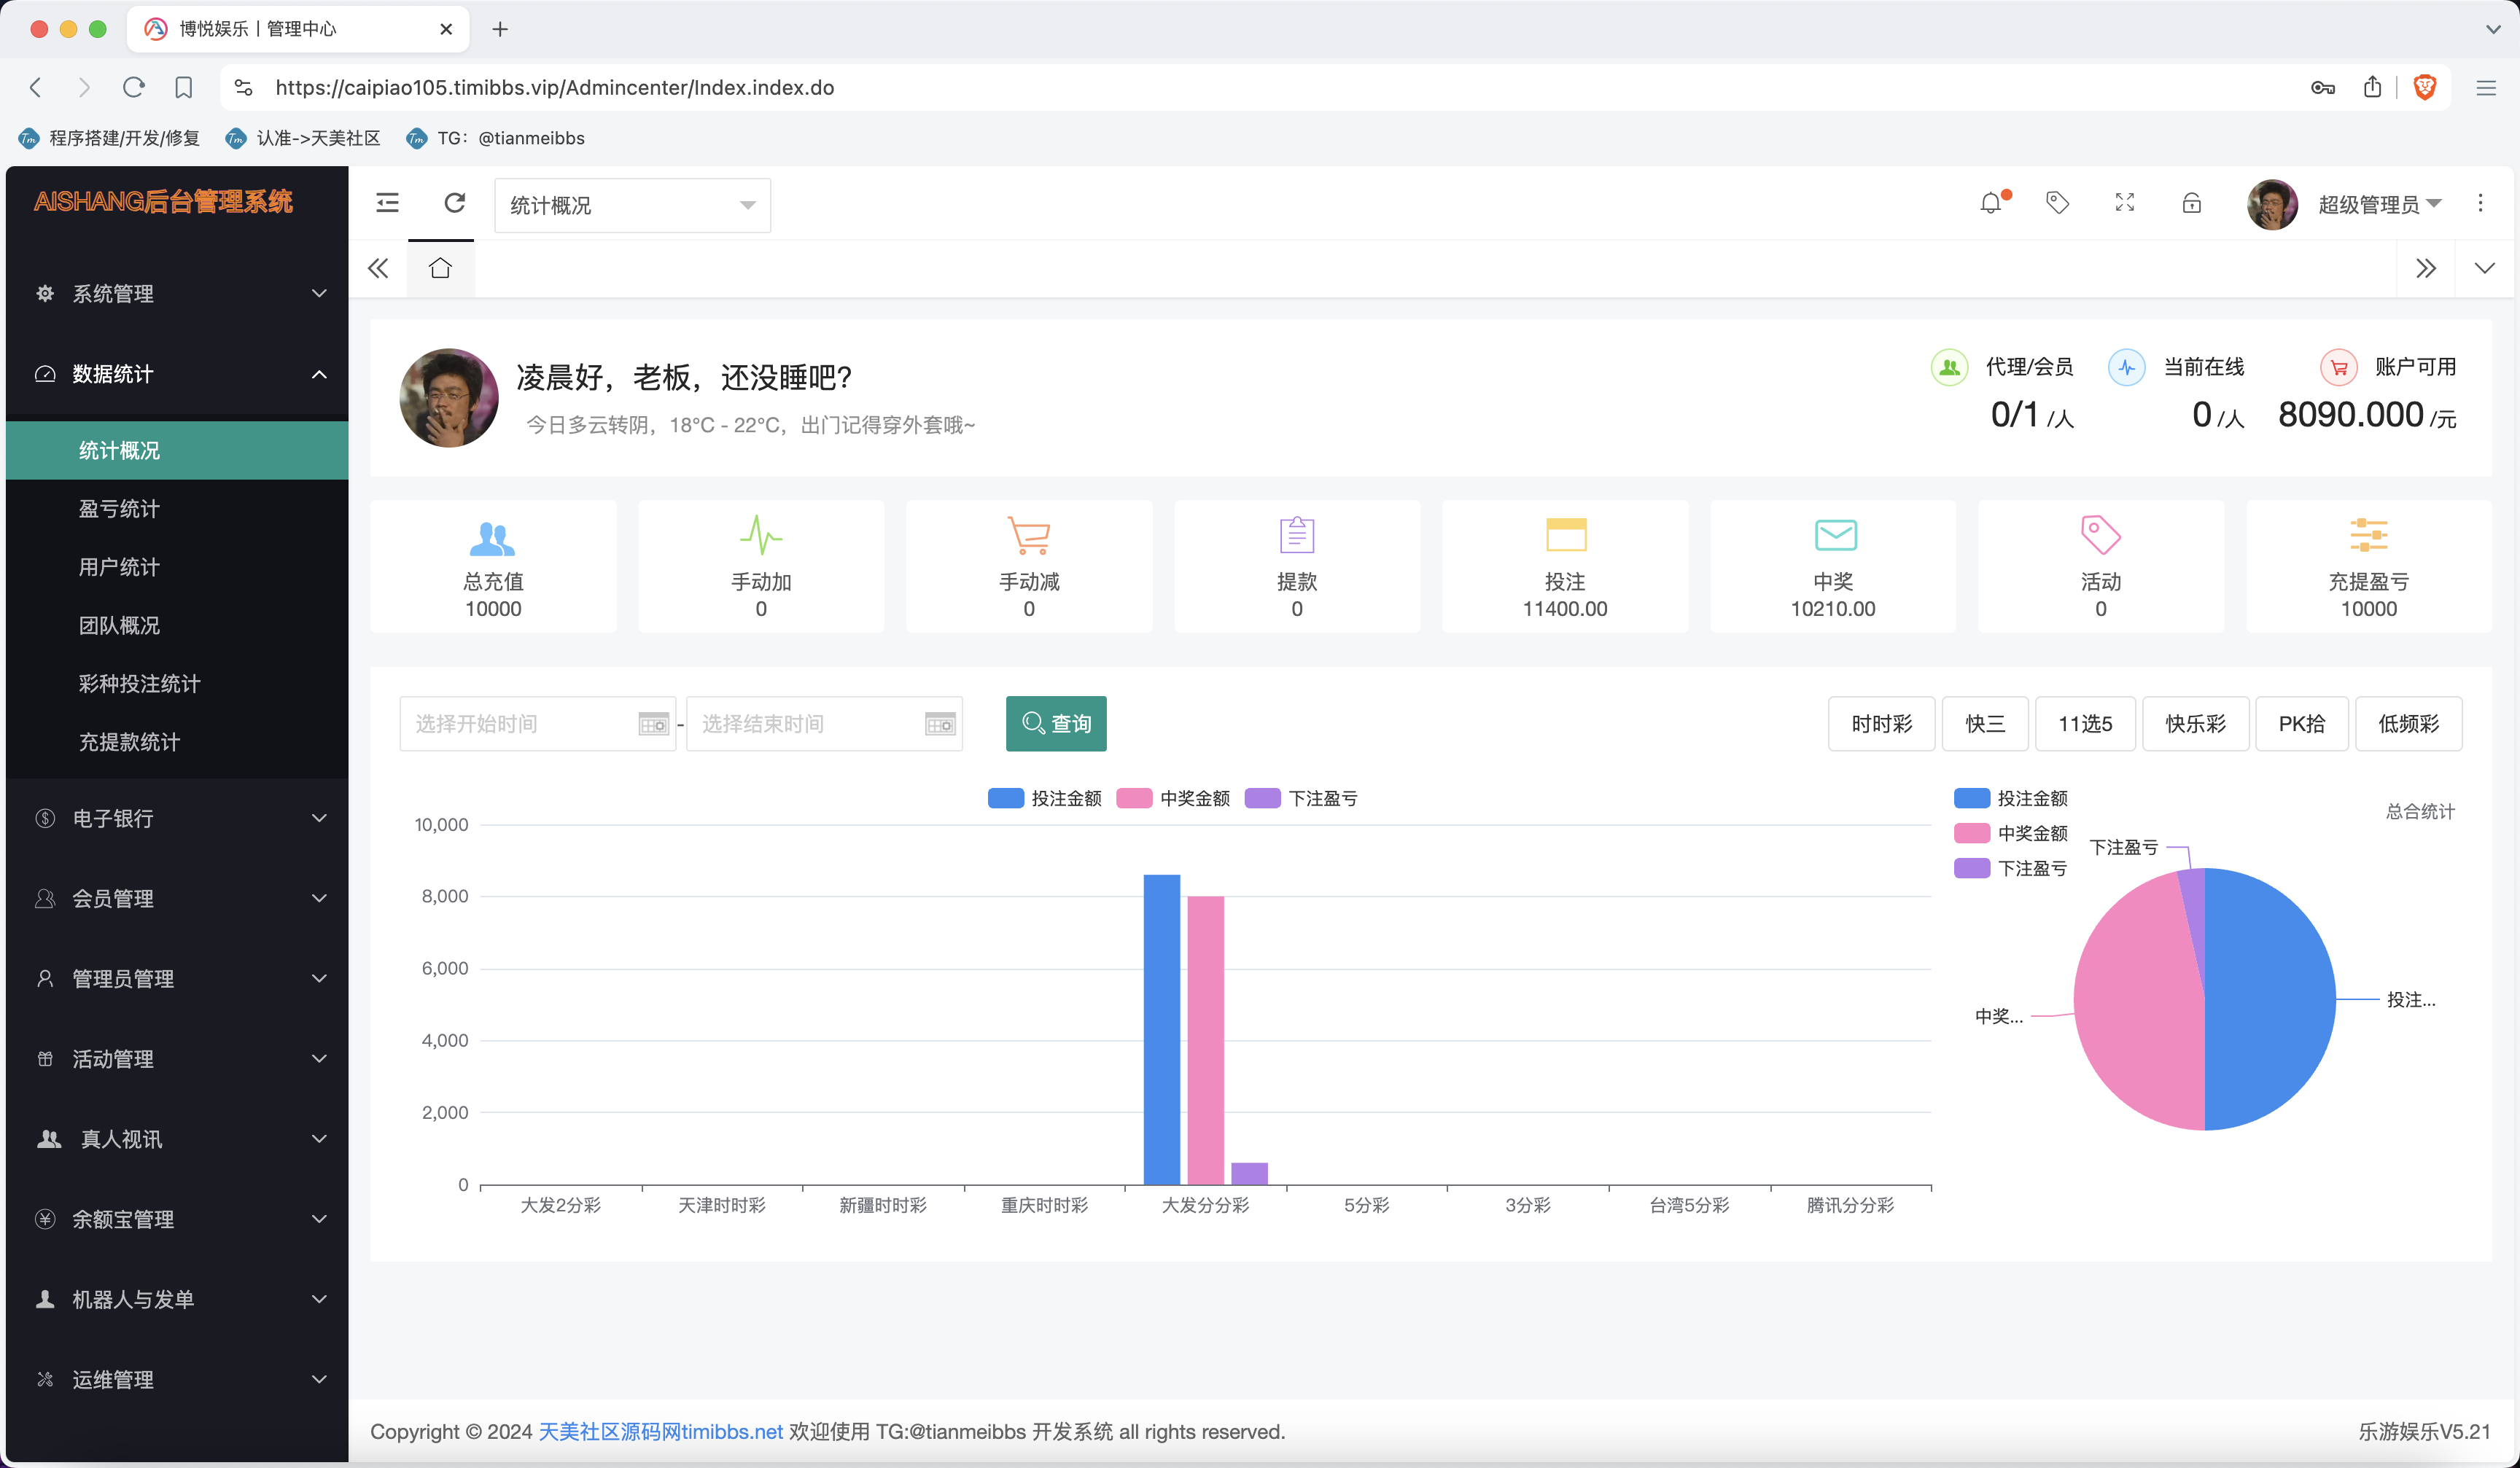Viewport: 2520px width, 1468px height.
Task: Open the 天美社区源码网timibbs.net footer link
Action: pyautogui.click(x=660, y=1431)
